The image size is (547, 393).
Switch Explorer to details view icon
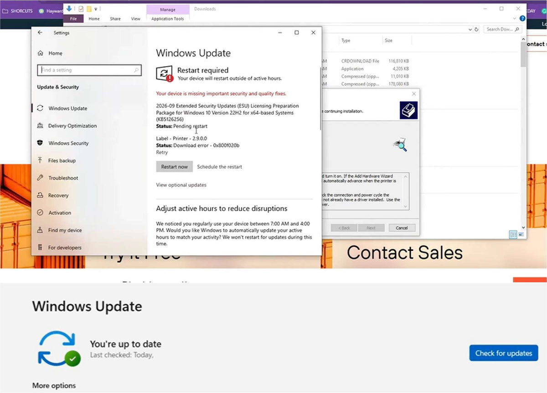513,235
